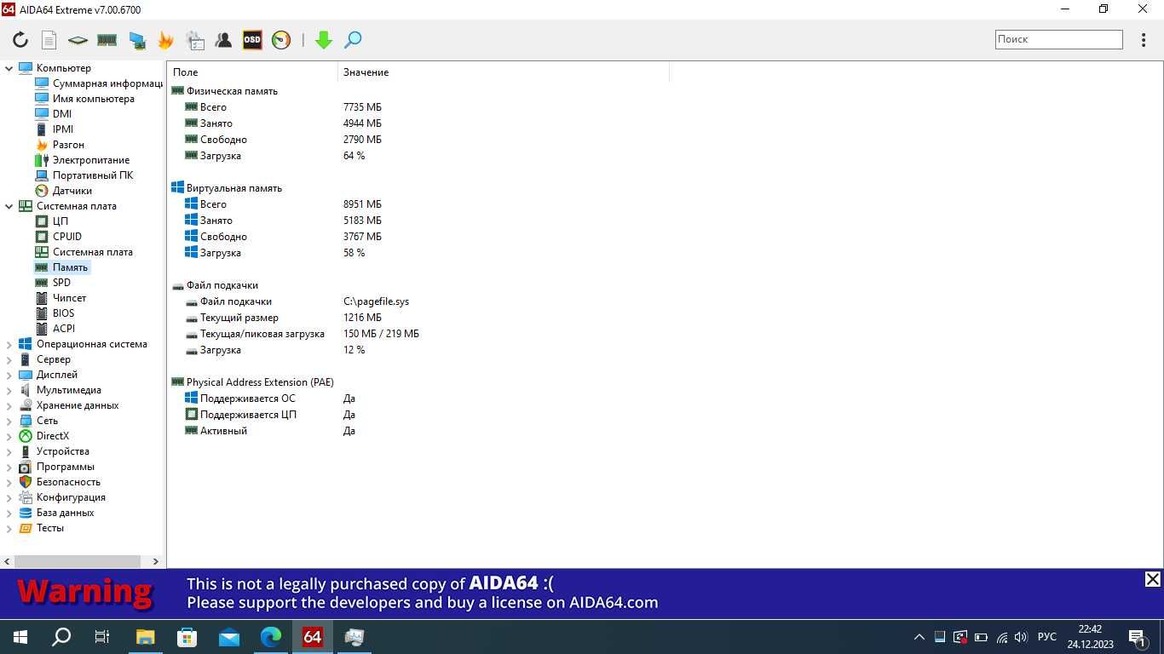Expand the Хранение данных node arrow
The height and width of the screenshot is (654, 1164).
coord(9,405)
